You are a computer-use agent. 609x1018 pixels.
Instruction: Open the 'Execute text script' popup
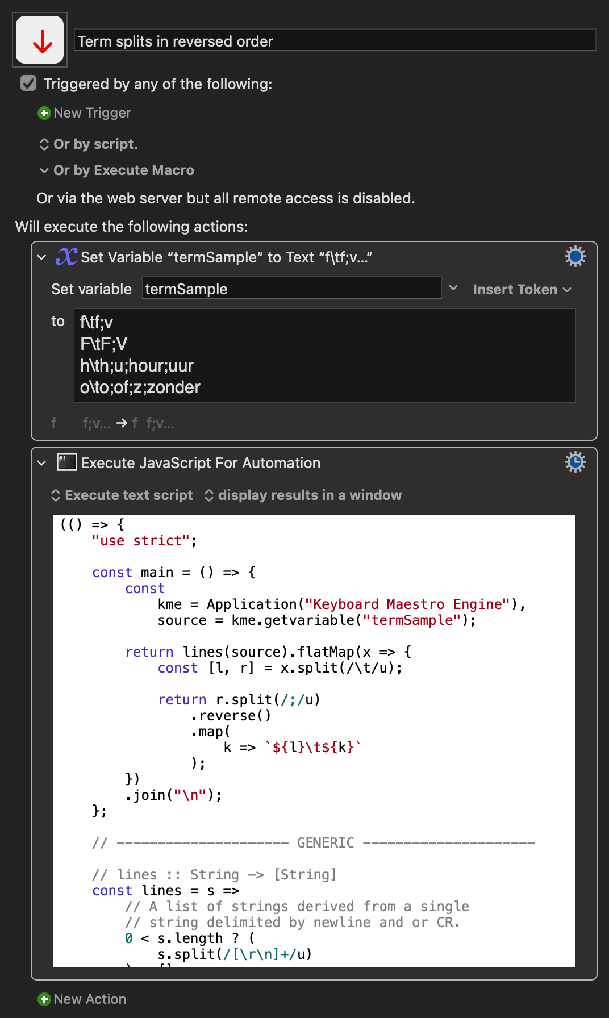(x=122, y=495)
